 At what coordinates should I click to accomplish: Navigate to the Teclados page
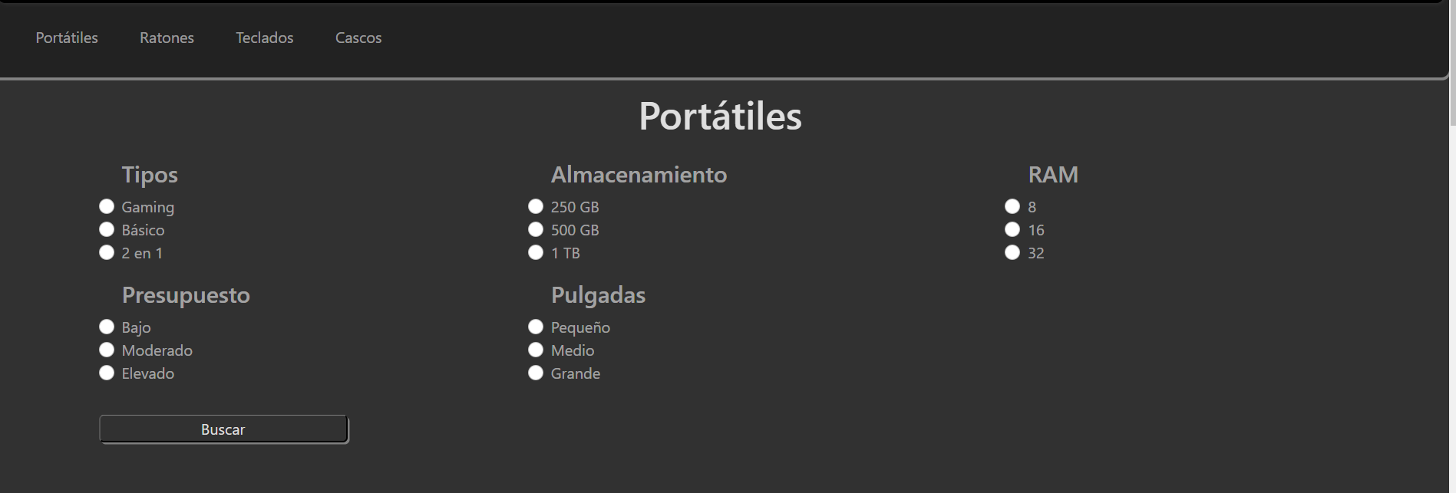[x=264, y=38]
